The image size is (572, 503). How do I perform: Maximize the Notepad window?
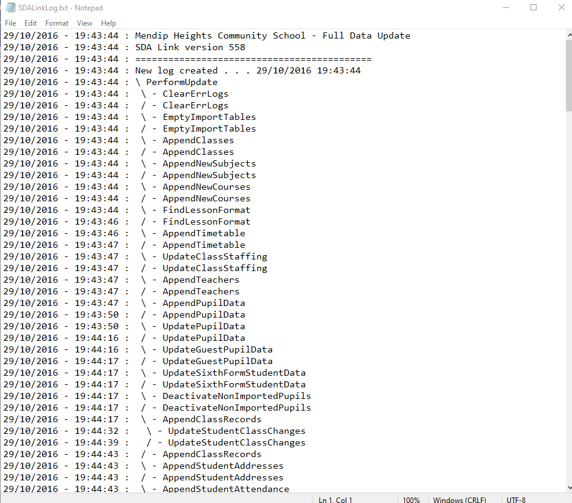point(533,8)
